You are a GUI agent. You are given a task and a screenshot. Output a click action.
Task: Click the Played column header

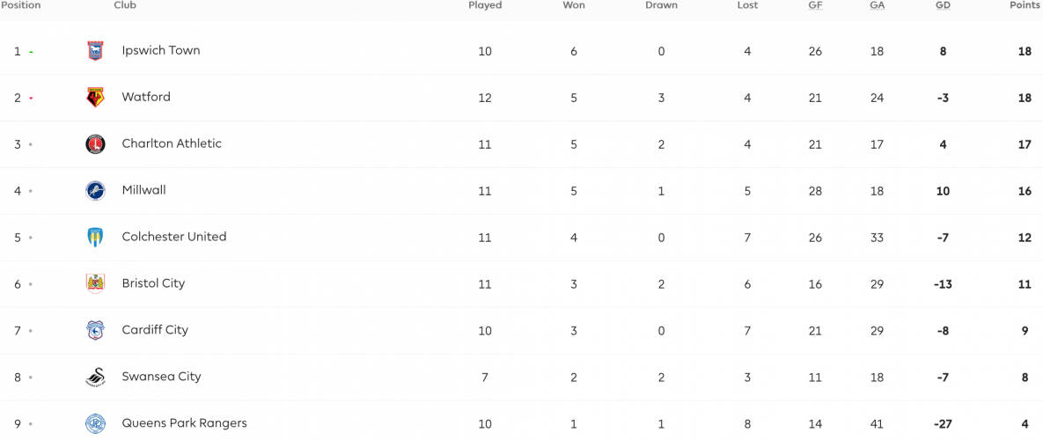pos(485,5)
